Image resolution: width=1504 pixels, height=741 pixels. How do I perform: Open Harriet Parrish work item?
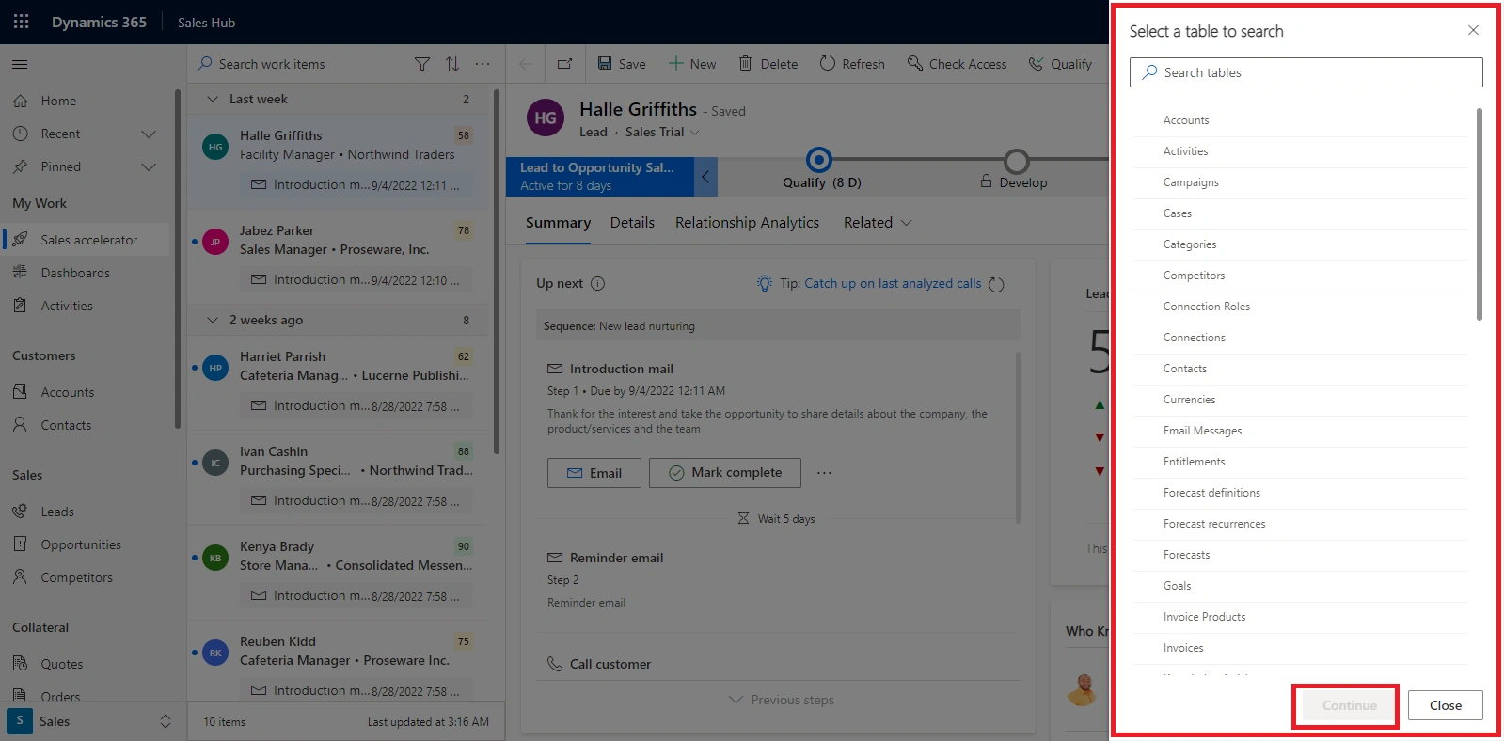339,383
